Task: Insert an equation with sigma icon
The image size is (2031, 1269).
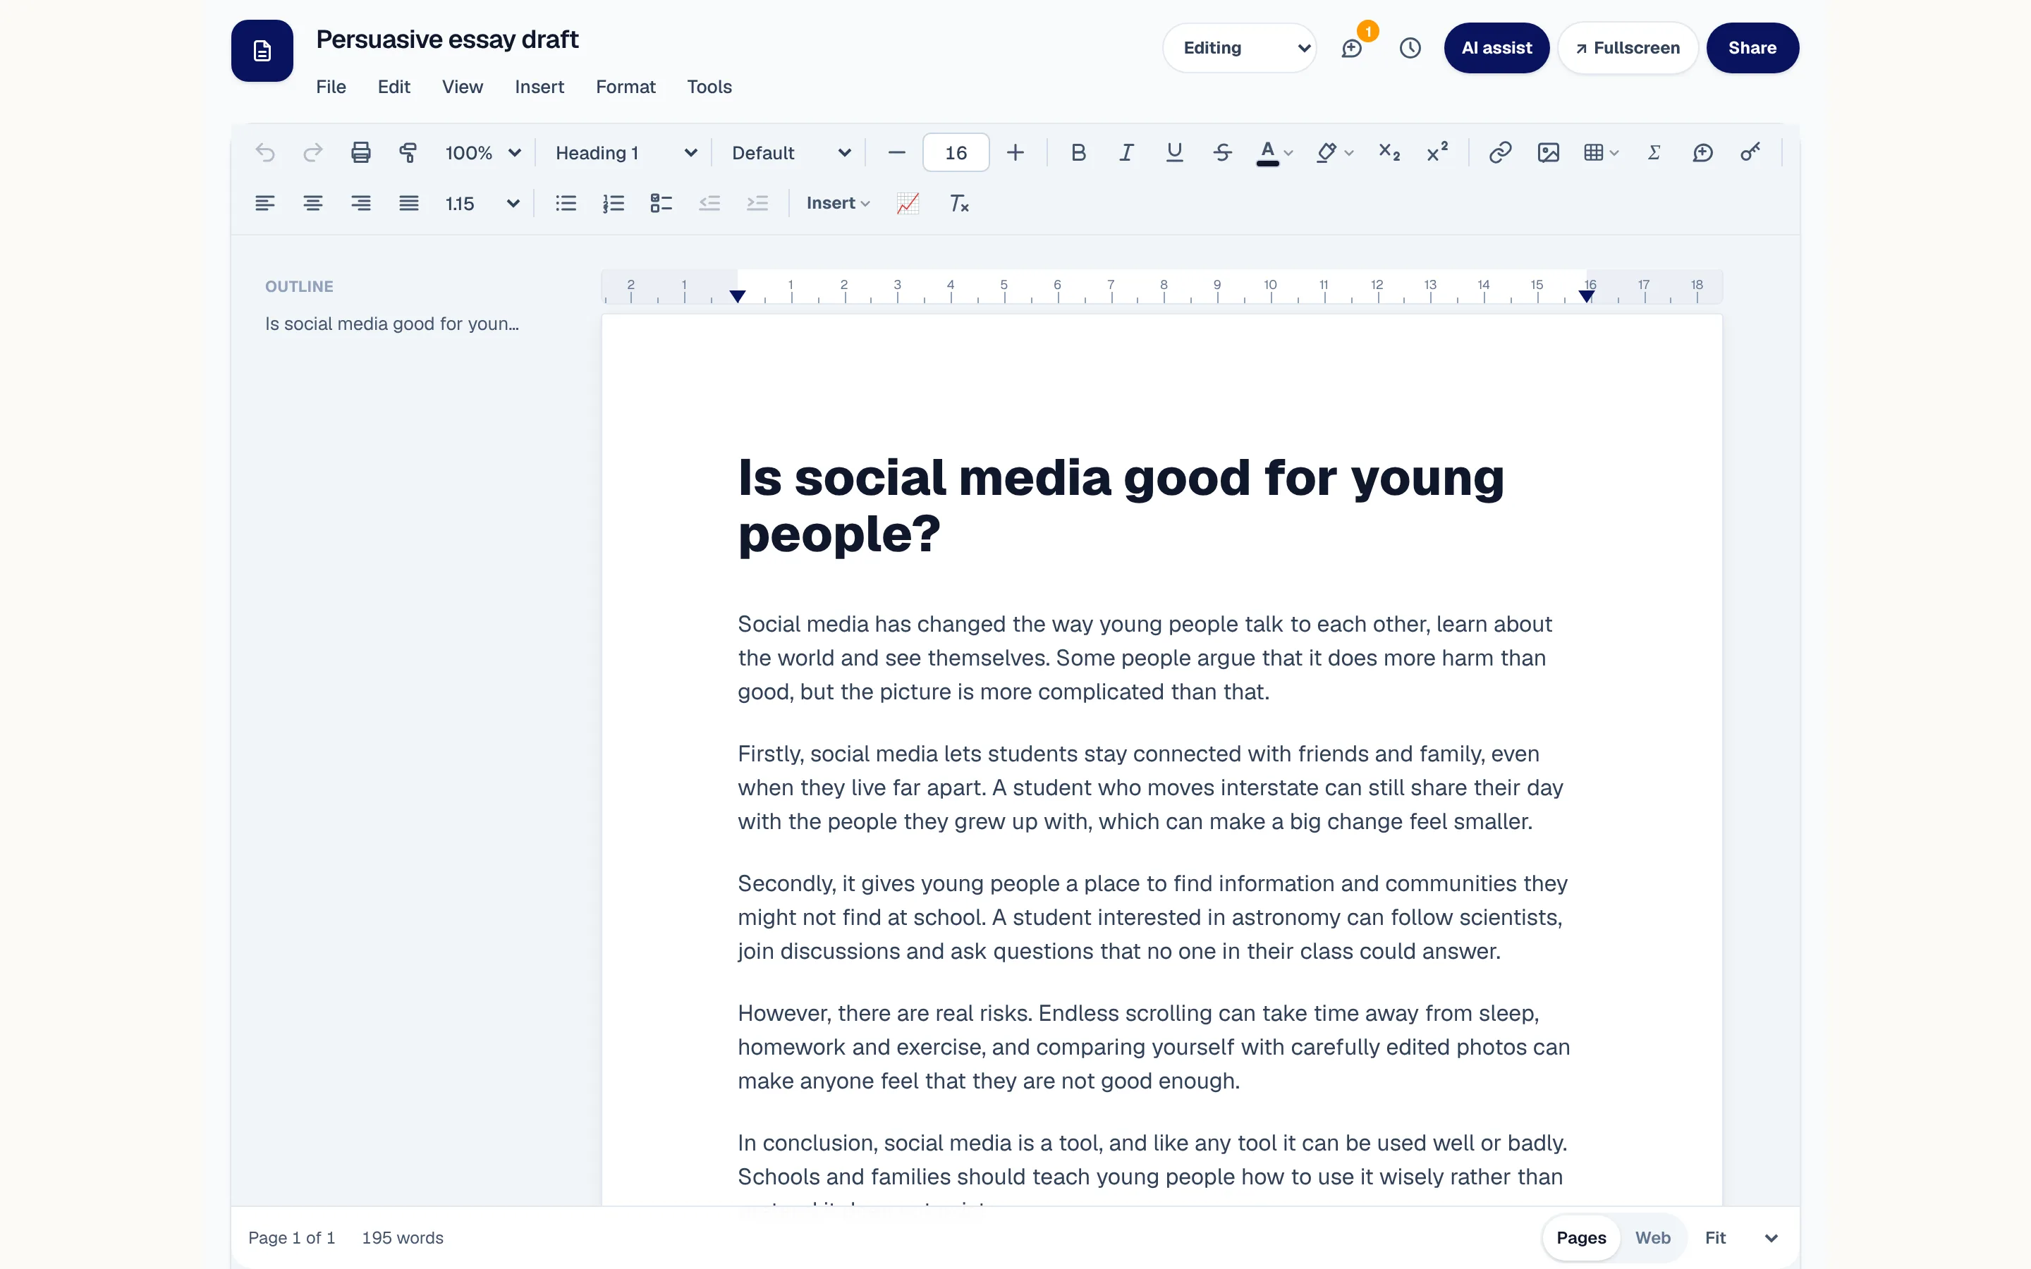Action: pyautogui.click(x=1654, y=153)
